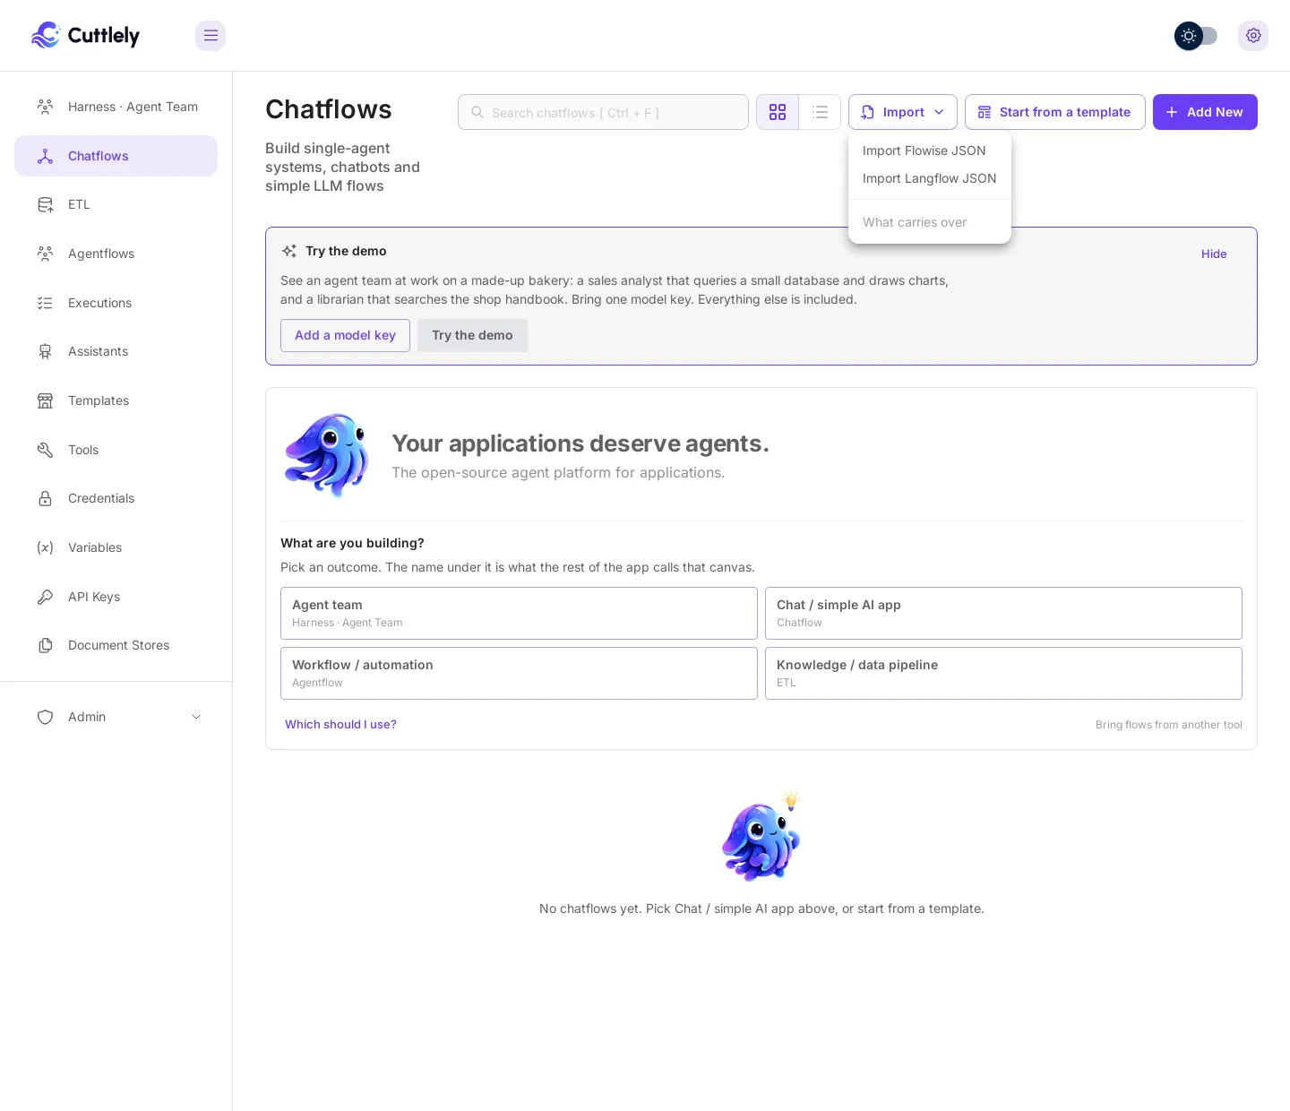
Task: Click the Credentials lock sidebar icon
Action: tap(45, 498)
